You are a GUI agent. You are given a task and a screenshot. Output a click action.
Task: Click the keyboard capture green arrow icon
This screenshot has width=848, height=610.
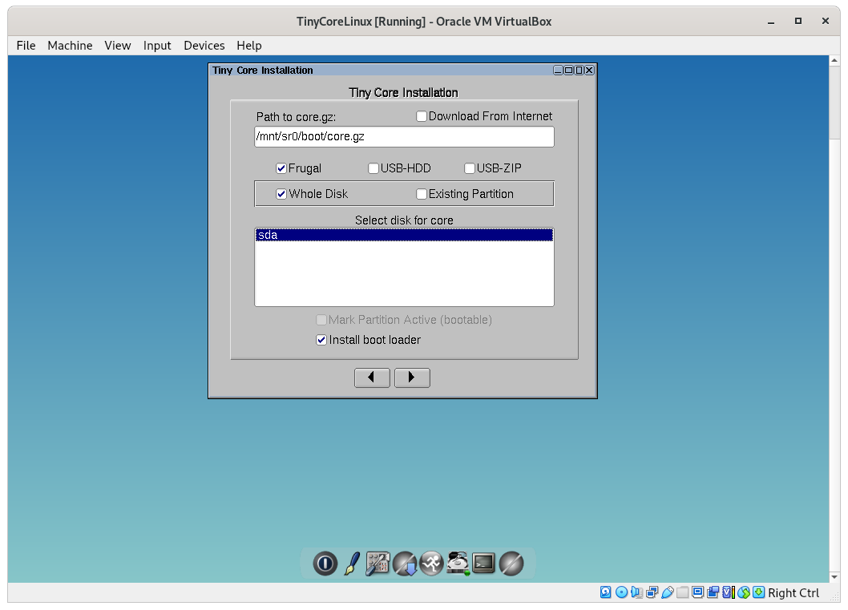(x=759, y=592)
